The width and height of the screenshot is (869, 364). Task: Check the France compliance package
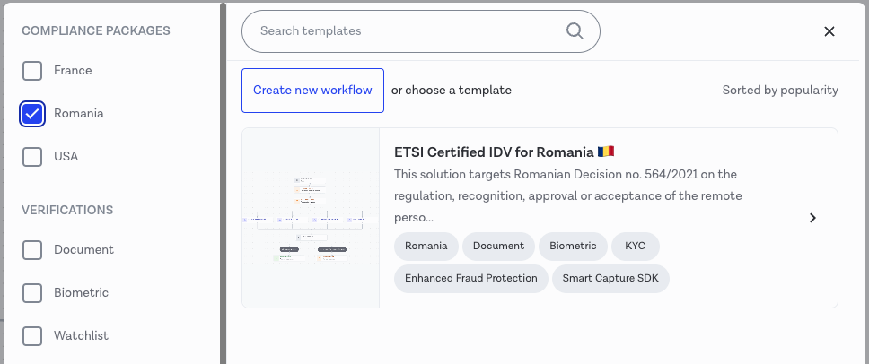coord(32,71)
